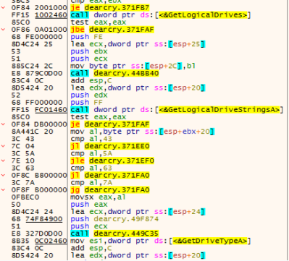Click the jump arrow beside jbe dearcry.371FAF
Screen dimensions: 289x261
(3, 30)
